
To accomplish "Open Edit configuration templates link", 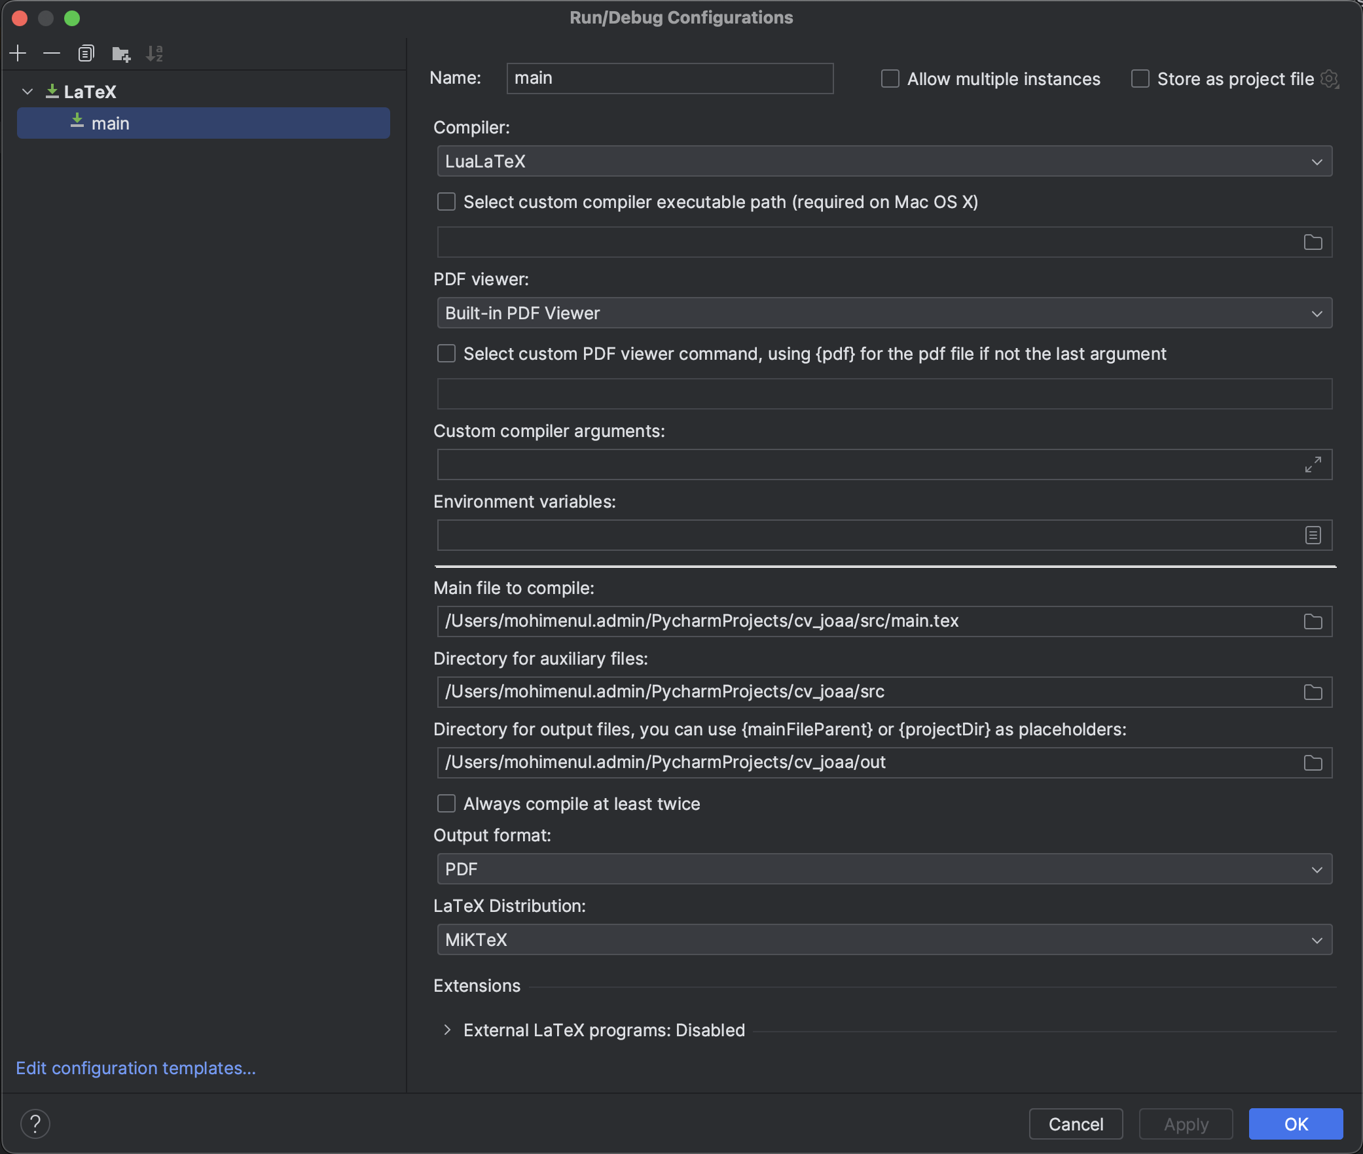I will (x=136, y=1068).
